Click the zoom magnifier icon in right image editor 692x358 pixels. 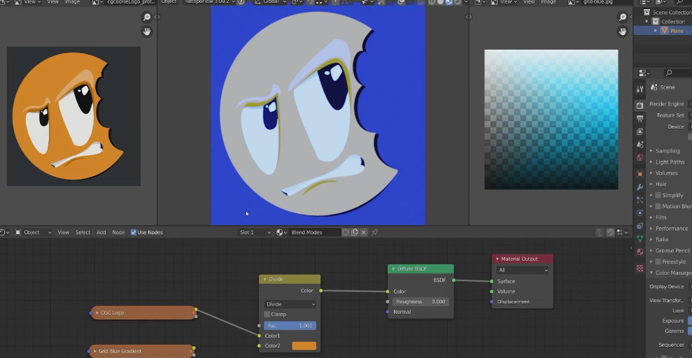622,17
